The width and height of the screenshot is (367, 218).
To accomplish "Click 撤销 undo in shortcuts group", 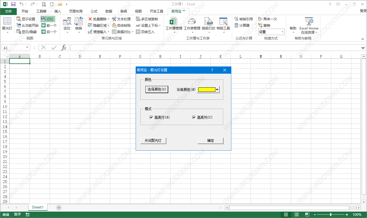I will [264, 25].
